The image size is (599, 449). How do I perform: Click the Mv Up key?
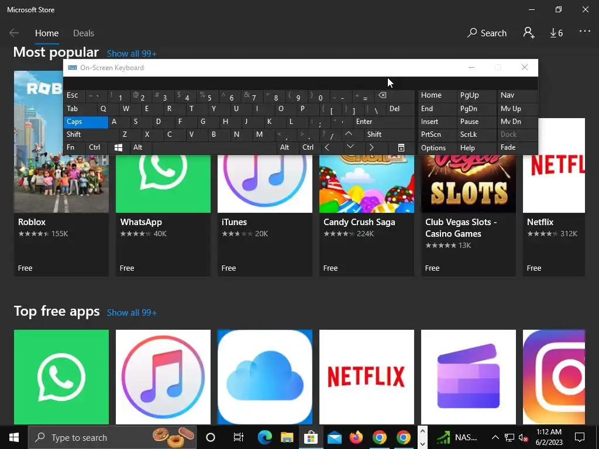[517, 109]
